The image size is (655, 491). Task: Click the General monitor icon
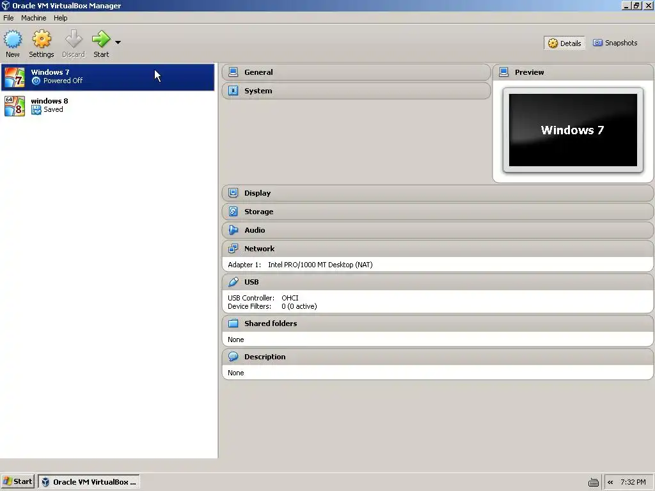(x=233, y=72)
